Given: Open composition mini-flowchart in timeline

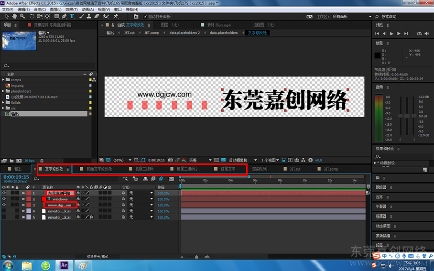Looking at the screenshot, I should point(125,179).
